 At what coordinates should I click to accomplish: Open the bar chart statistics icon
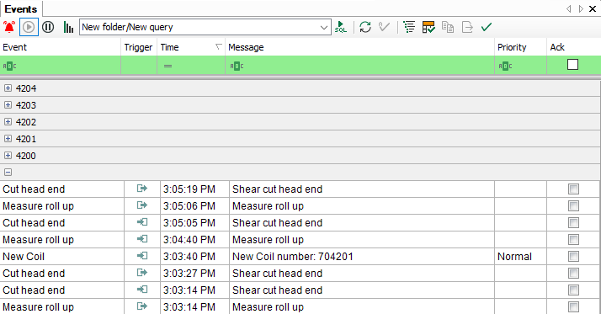click(68, 27)
